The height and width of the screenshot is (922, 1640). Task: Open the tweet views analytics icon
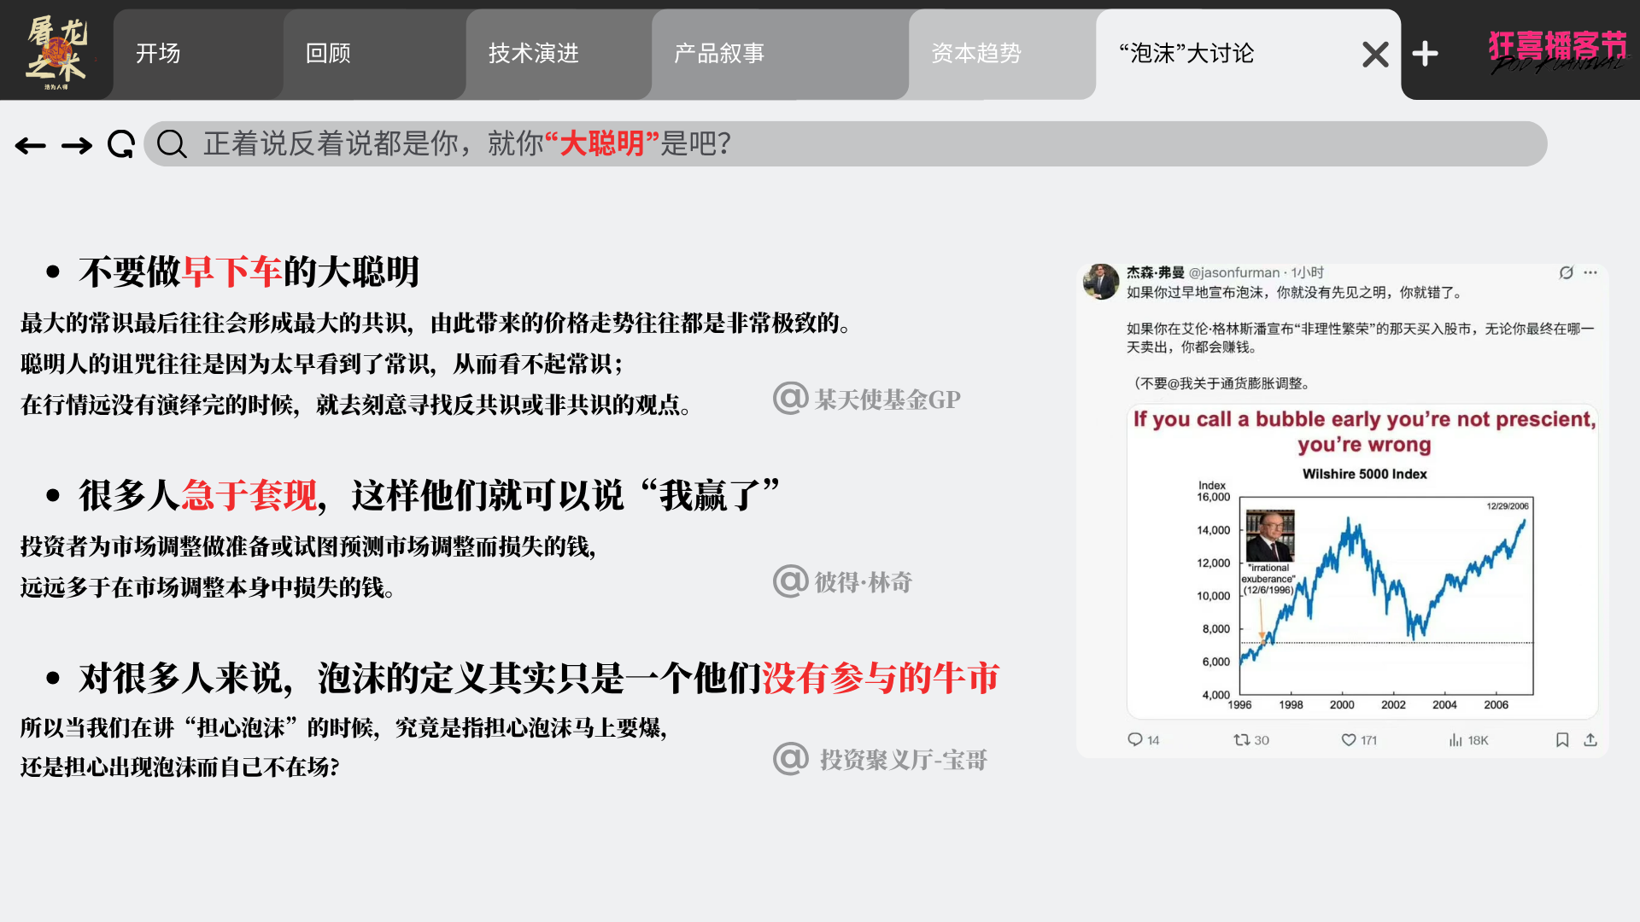(1455, 739)
